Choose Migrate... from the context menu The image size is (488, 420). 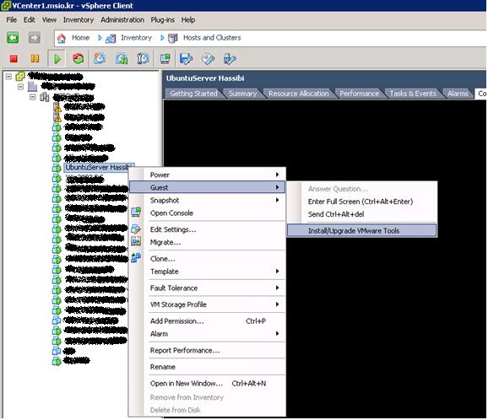point(208,242)
